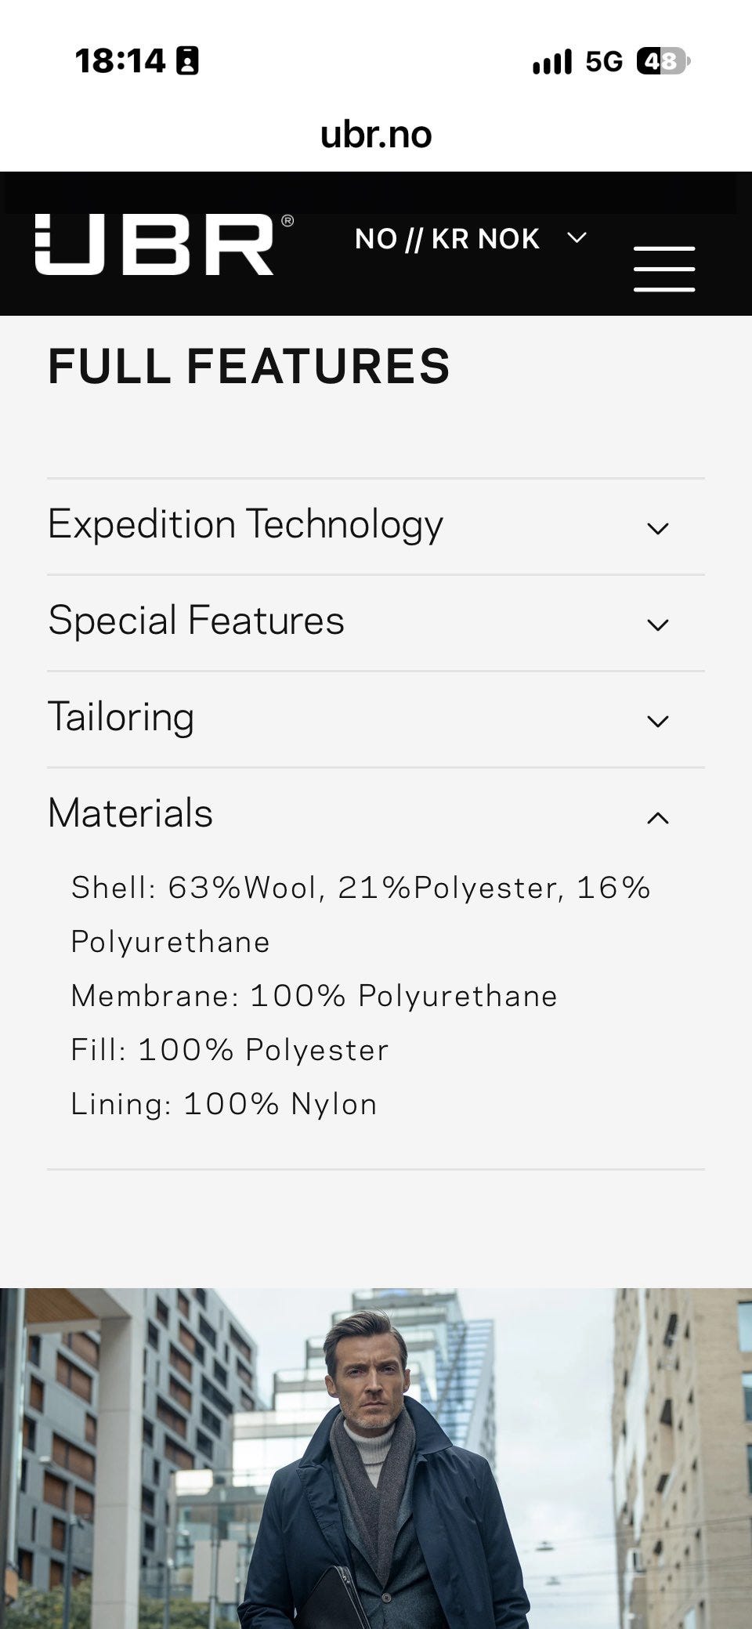752x1629 pixels.
Task: Tap the 18:14 clock in status bar
Action: pyautogui.click(x=120, y=61)
